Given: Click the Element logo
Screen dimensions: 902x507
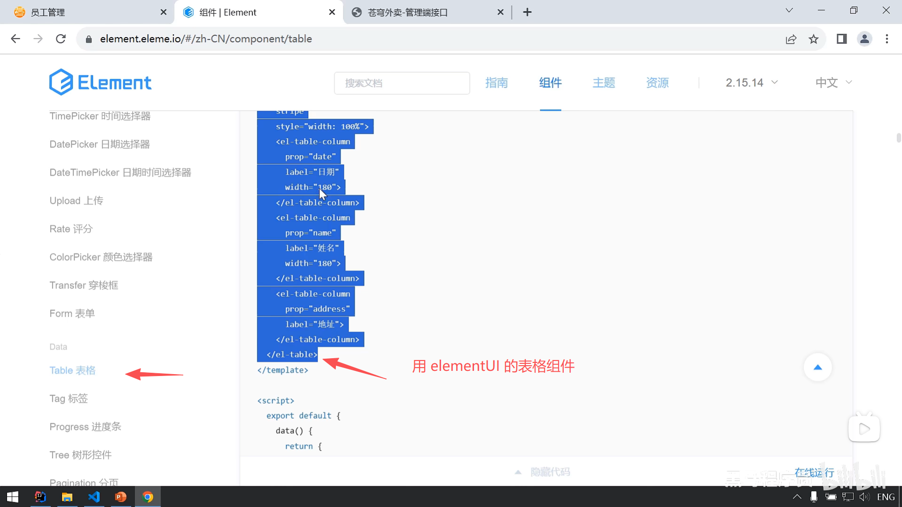Looking at the screenshot, I should coord(100,83).
